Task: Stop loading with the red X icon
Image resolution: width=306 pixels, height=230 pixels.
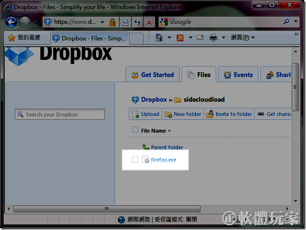Action: tap(149, 22)
